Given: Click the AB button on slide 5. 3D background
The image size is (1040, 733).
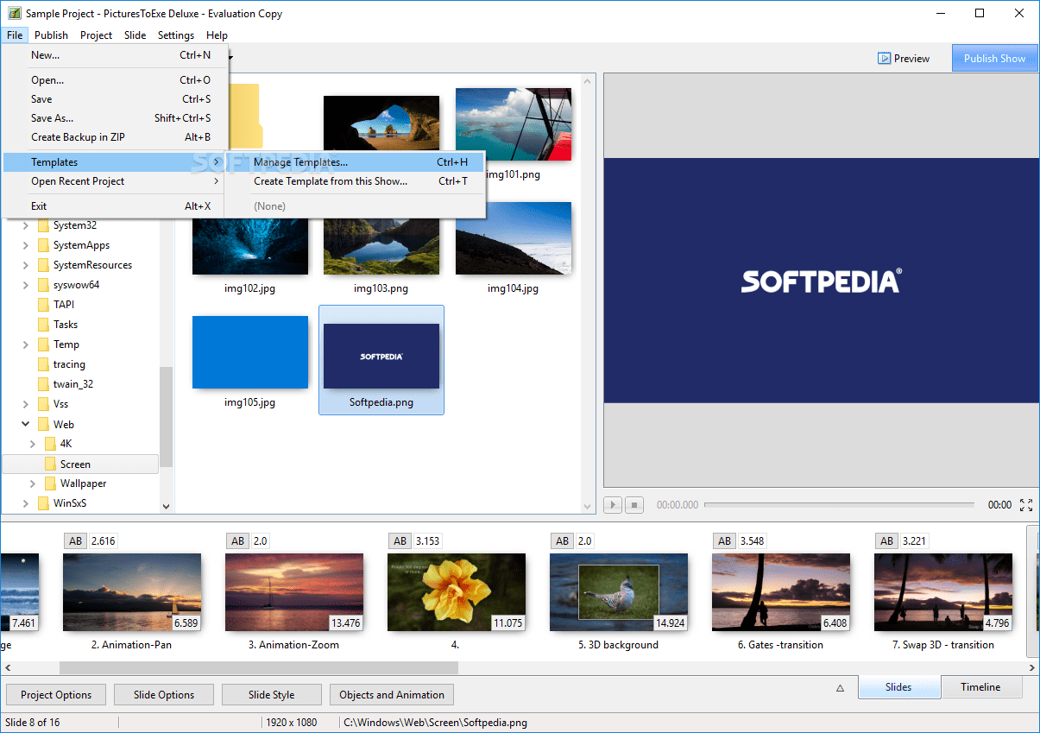Looking at the screenshot, I should click(x=562, y=541).
